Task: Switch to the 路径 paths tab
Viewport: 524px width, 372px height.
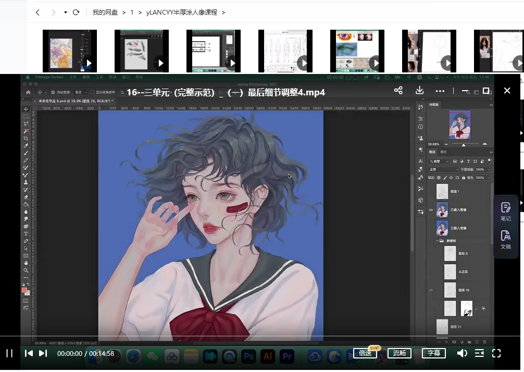Action: pos(443,152)
